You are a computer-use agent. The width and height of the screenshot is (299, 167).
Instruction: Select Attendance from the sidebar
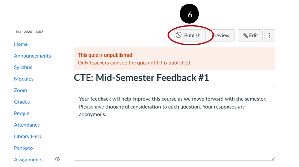pos(27,125)
